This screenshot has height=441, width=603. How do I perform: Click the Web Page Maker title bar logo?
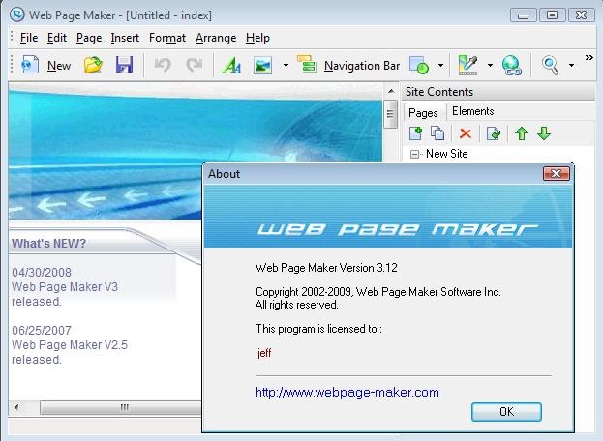(x=16, y=15)
